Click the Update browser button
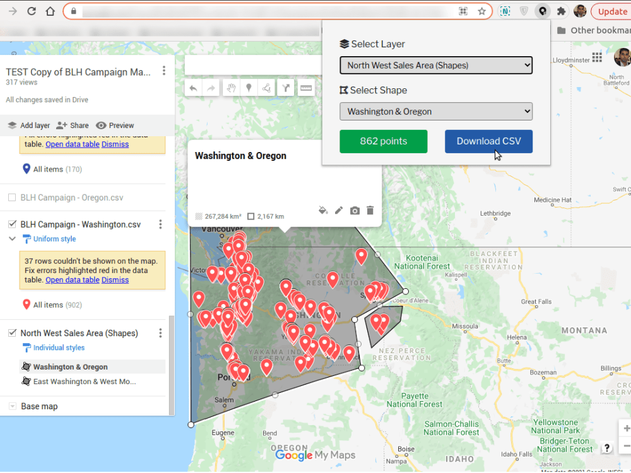Screen dimensions: 631x473 click(611, 11)
